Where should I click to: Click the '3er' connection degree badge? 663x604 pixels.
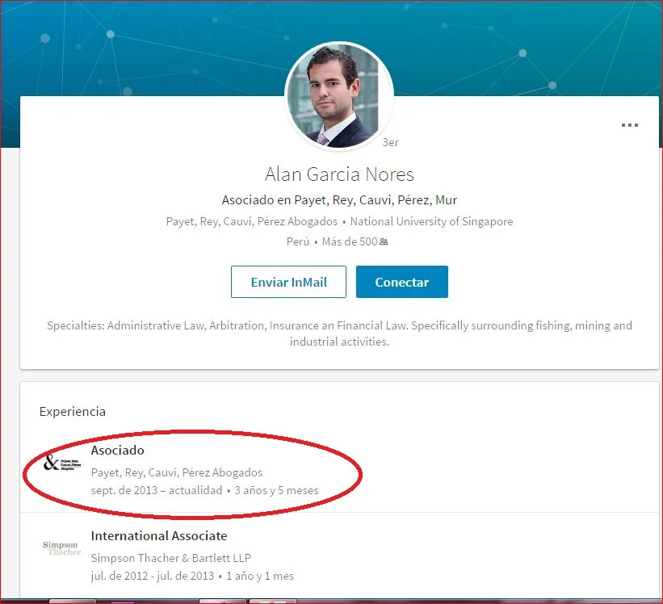390,142
